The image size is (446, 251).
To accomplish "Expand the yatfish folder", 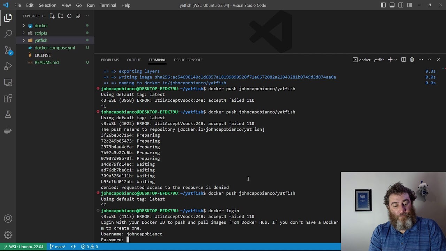I will [24, 40].
